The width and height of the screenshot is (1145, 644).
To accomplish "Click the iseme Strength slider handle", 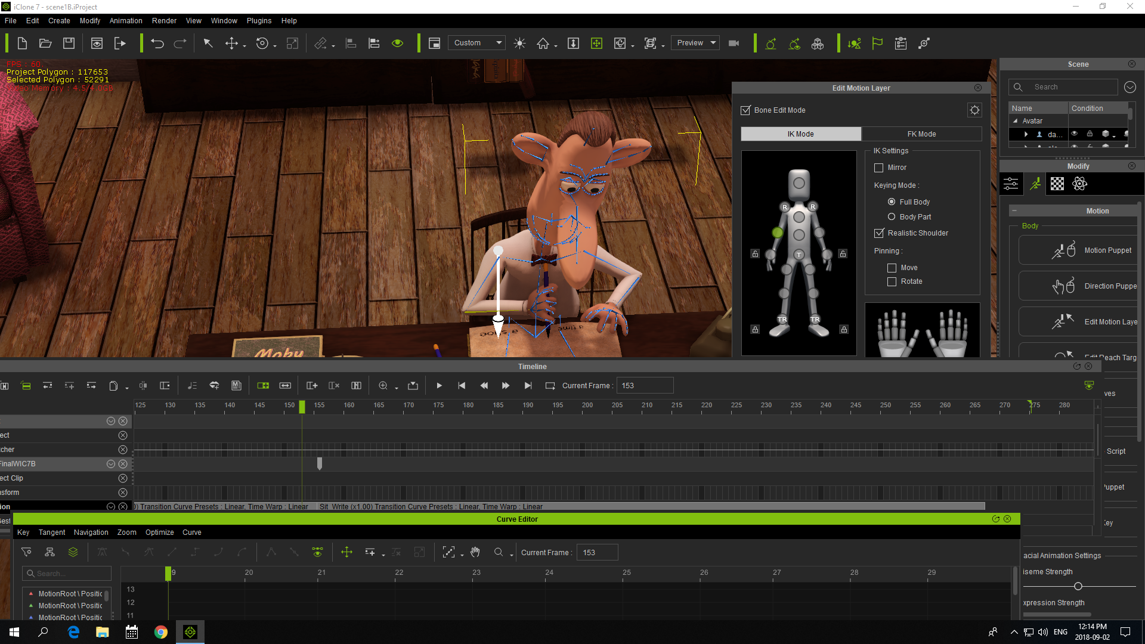I will click(x=1078, y=586).
